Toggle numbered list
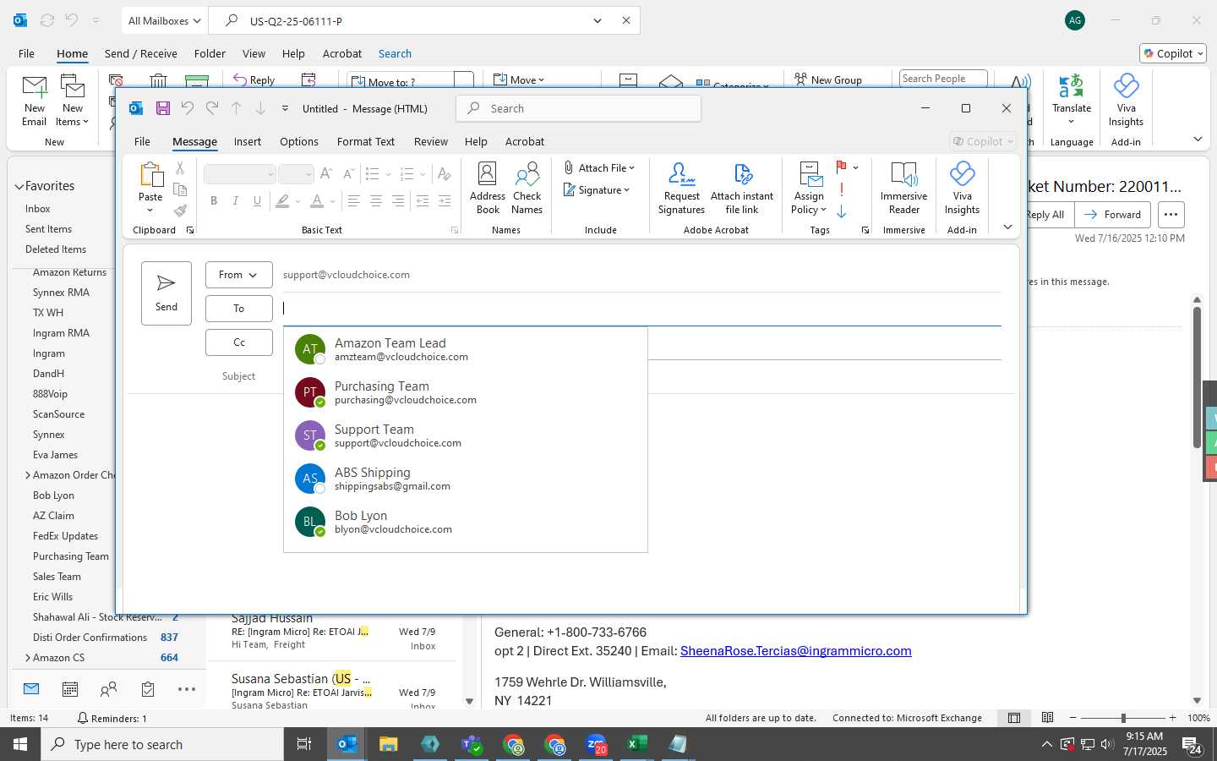Screen dimensions: 1217x761 pyautogui.click(x=407, y=174)
